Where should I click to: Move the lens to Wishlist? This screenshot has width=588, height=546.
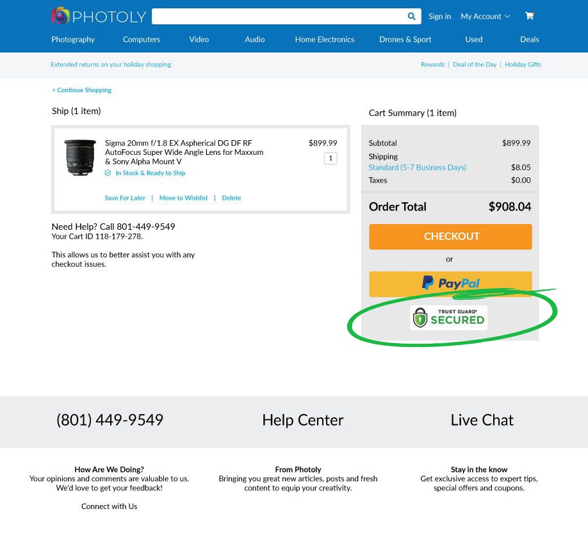point(183,198)
